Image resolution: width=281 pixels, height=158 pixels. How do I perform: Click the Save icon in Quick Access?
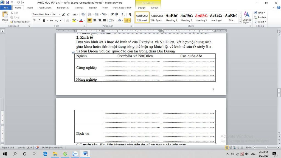click(7, 2)
